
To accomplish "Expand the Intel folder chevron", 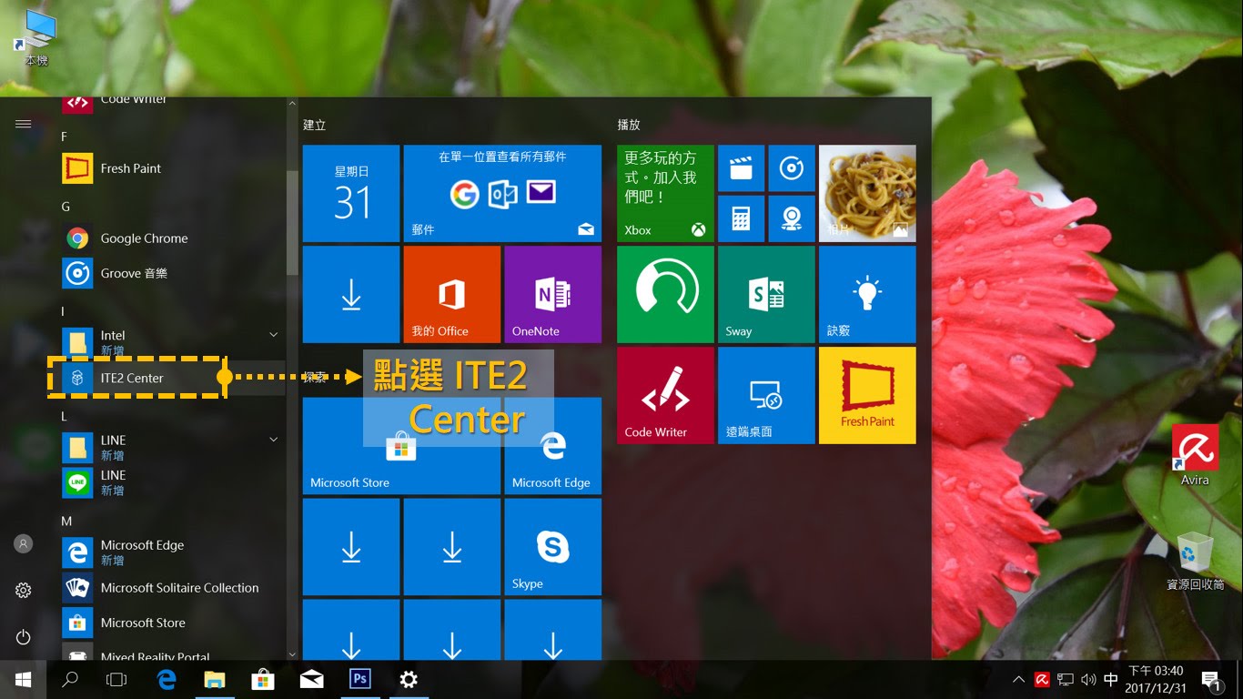I will click(x=273, y=335).
